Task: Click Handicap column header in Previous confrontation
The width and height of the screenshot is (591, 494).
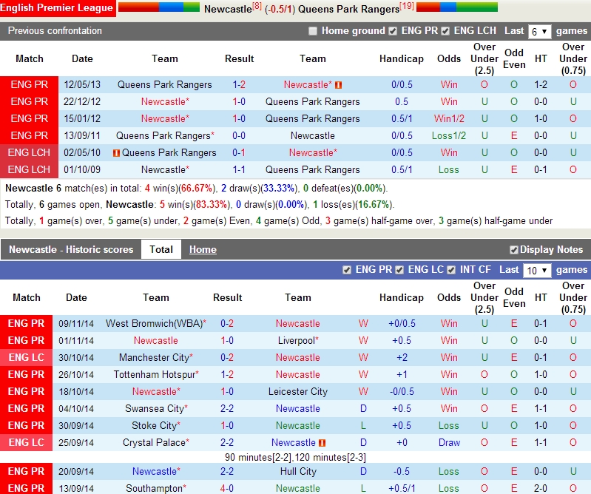Action: tap(402, 58)
